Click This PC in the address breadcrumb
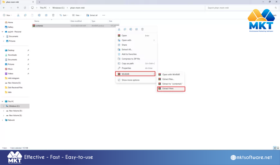 (43, 8)
